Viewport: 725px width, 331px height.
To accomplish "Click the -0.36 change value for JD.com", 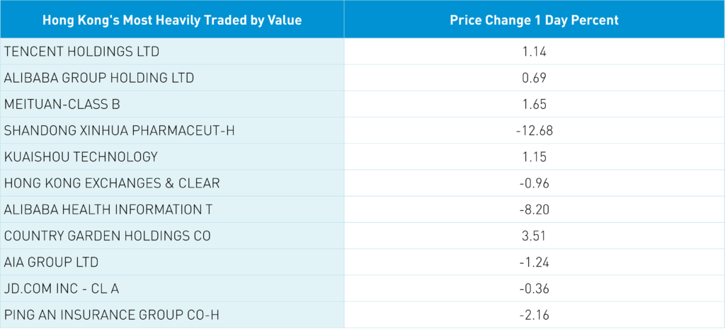I will (x=534, y=289).
